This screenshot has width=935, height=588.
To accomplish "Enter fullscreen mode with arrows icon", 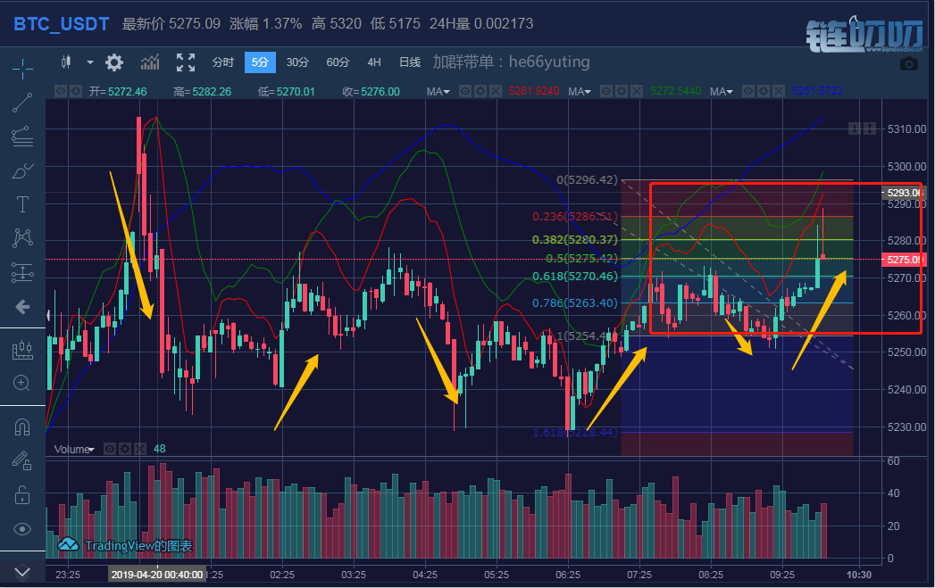I will (186, 62).
